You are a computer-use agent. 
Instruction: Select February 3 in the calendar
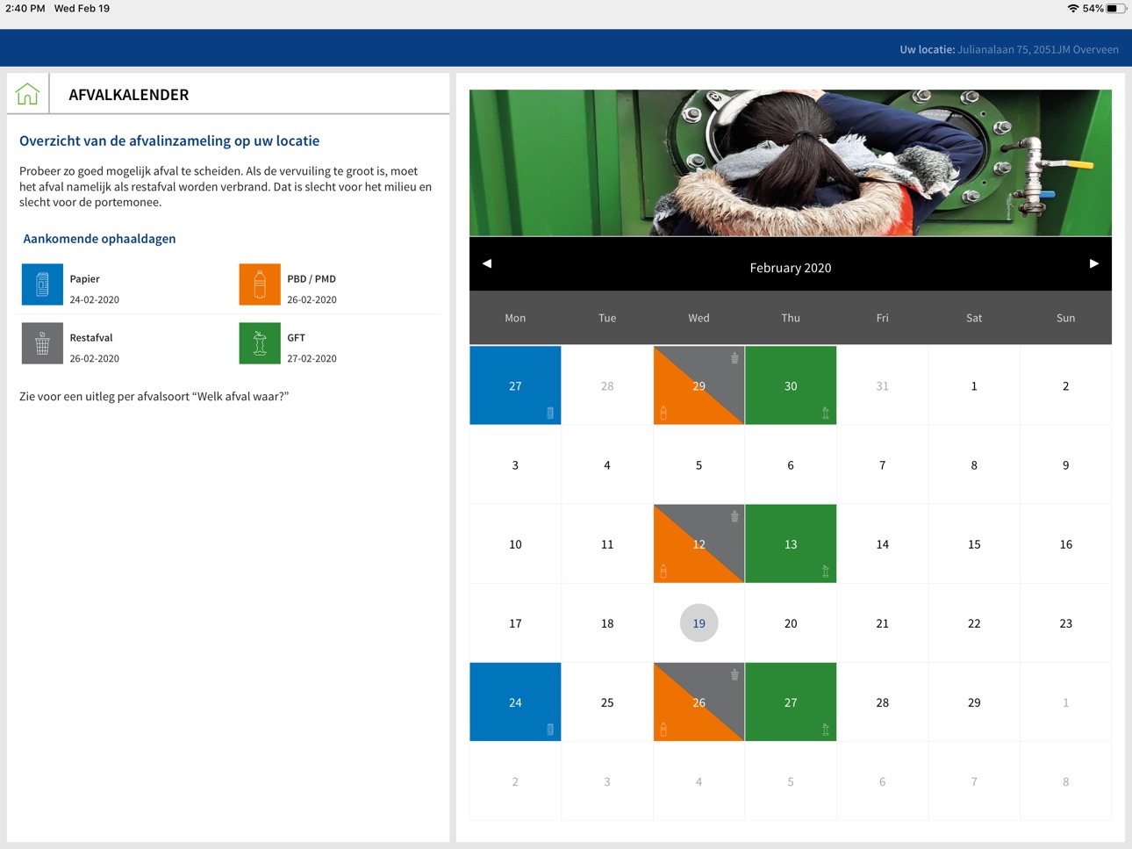click(x=515, y=465)
